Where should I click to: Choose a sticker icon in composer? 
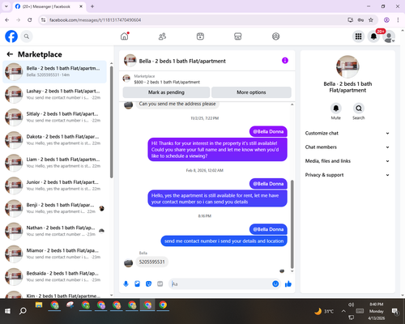(148, 283)
